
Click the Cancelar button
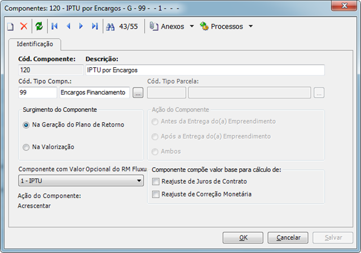[288, 238]
